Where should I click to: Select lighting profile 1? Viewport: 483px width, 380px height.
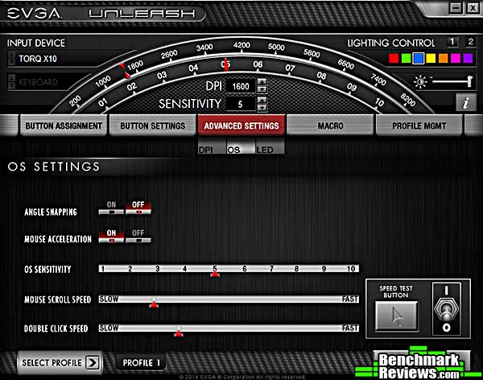click(452, 42)
